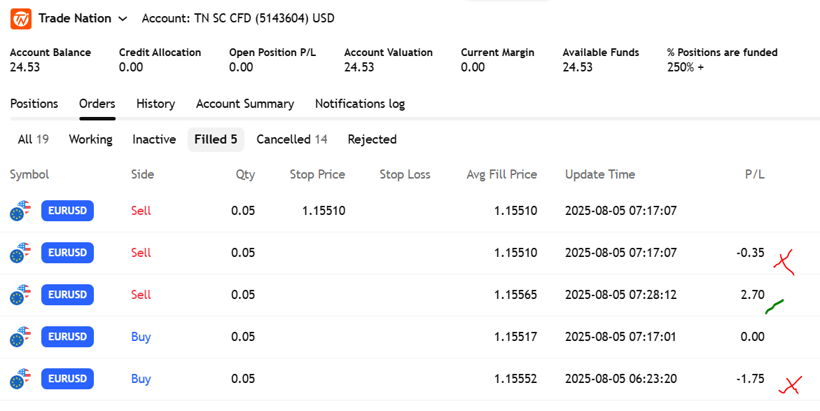Show the Rejected orders filter

[372, 139]
